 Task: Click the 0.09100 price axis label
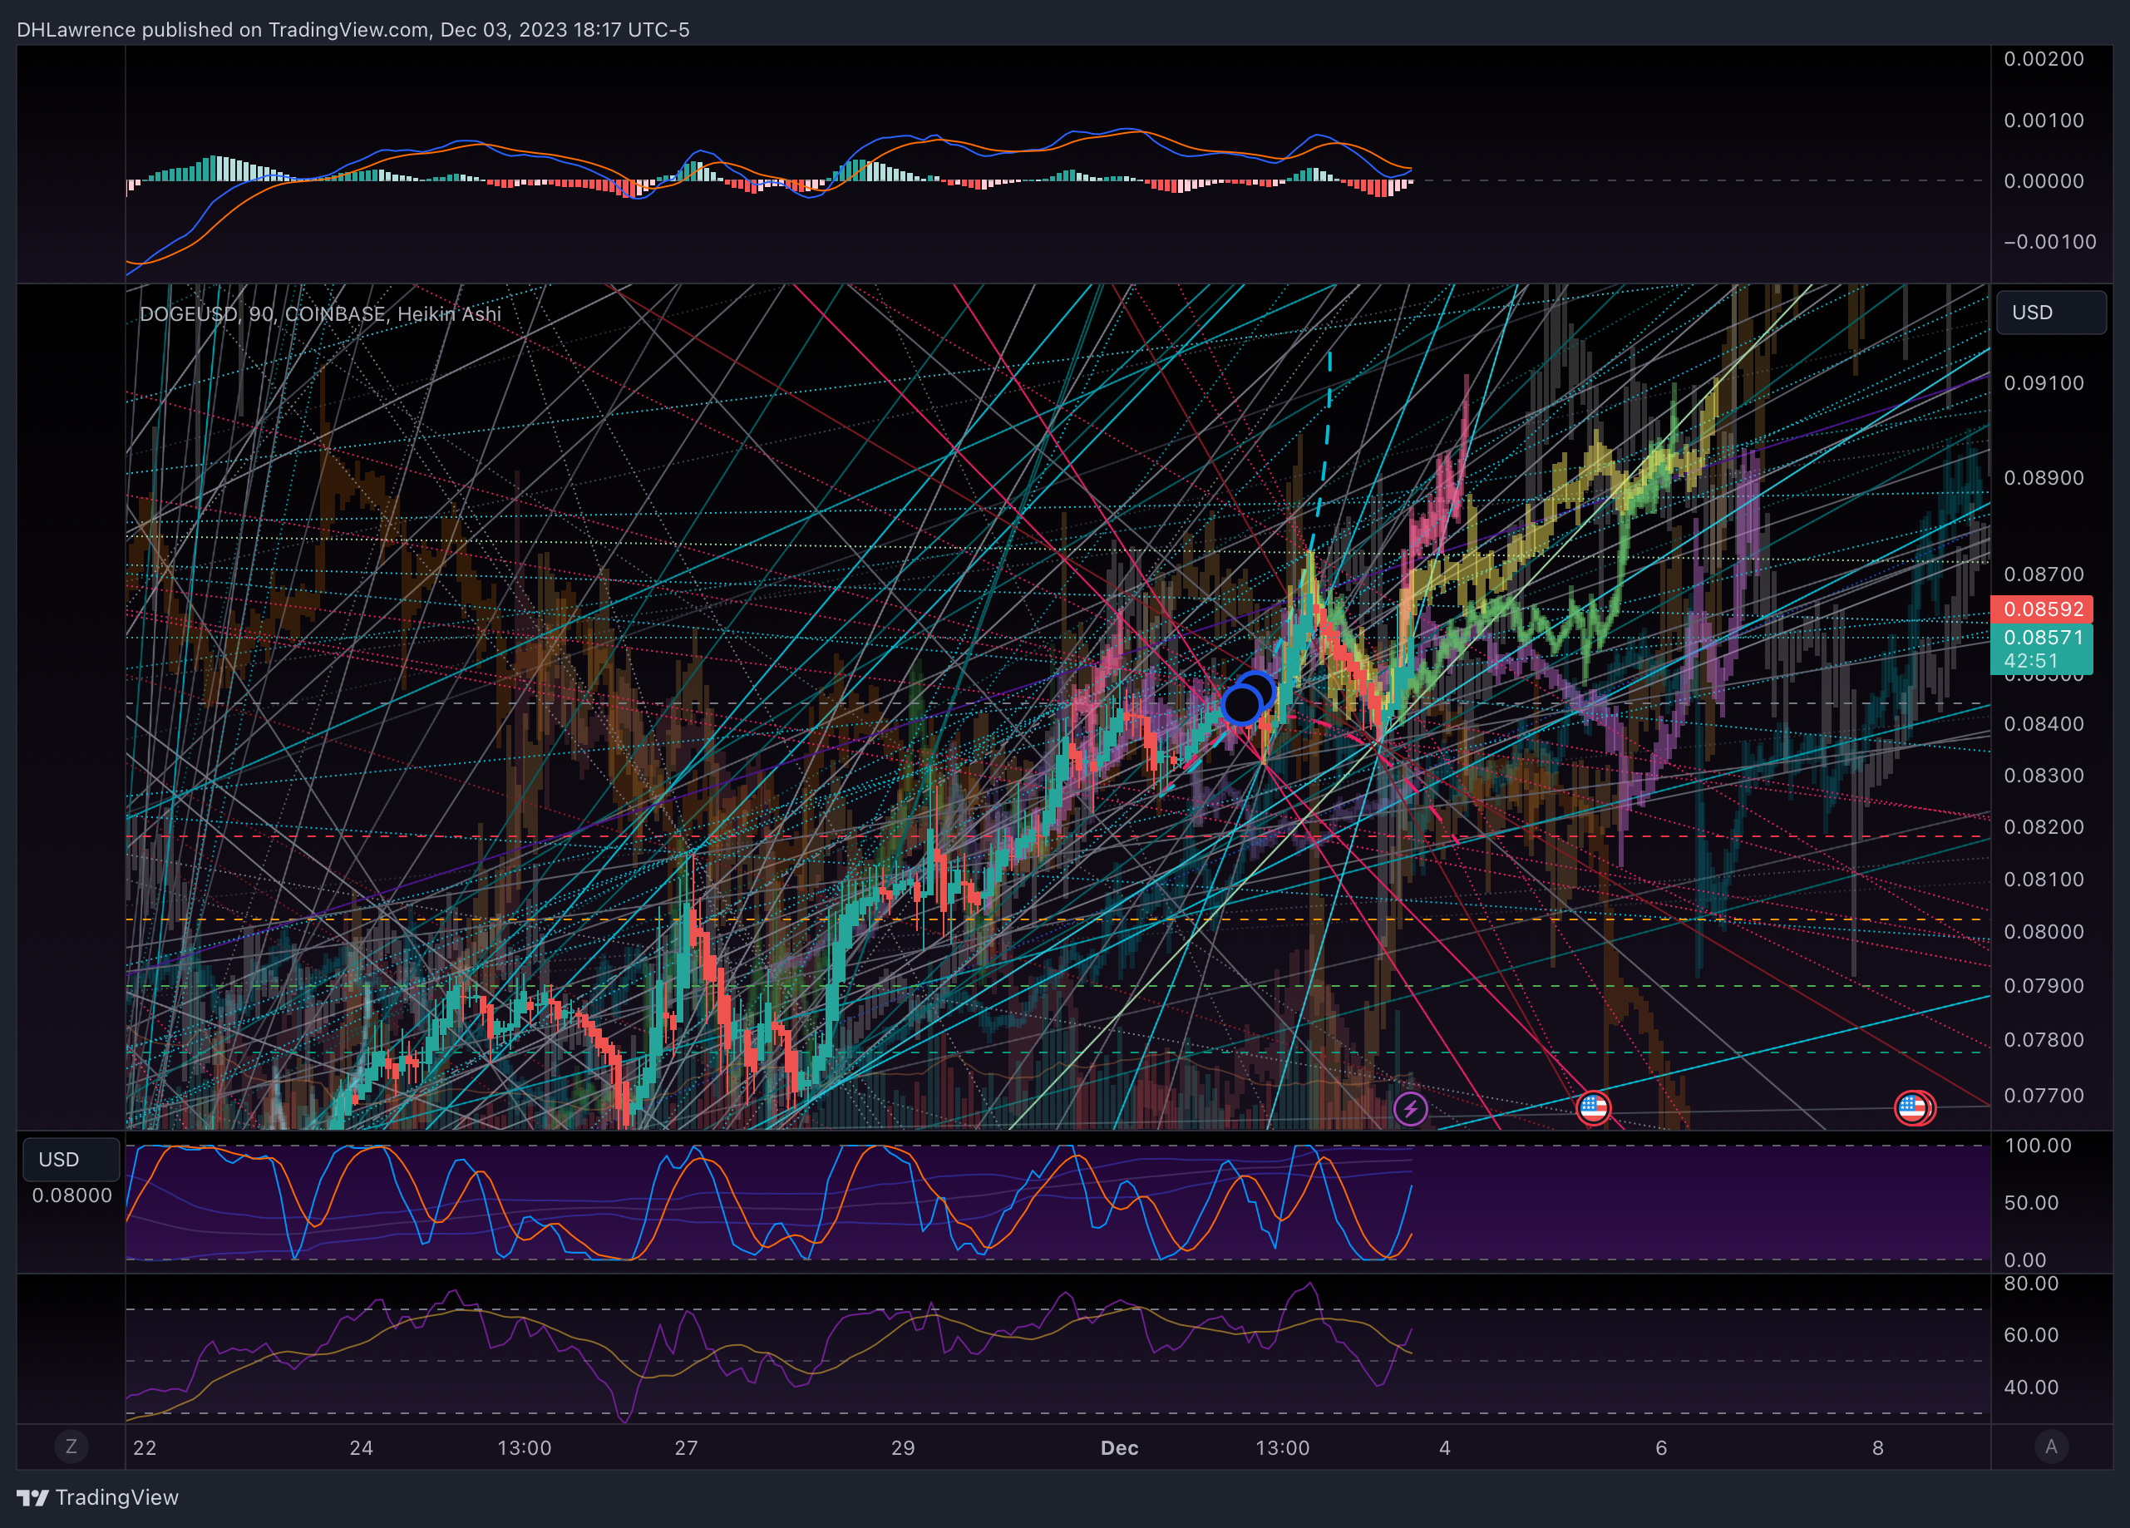click(x=2044, y=382)
